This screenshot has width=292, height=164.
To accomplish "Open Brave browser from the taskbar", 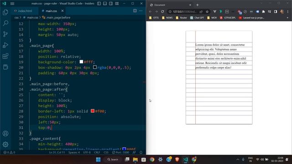I will [x=177, y=159].
